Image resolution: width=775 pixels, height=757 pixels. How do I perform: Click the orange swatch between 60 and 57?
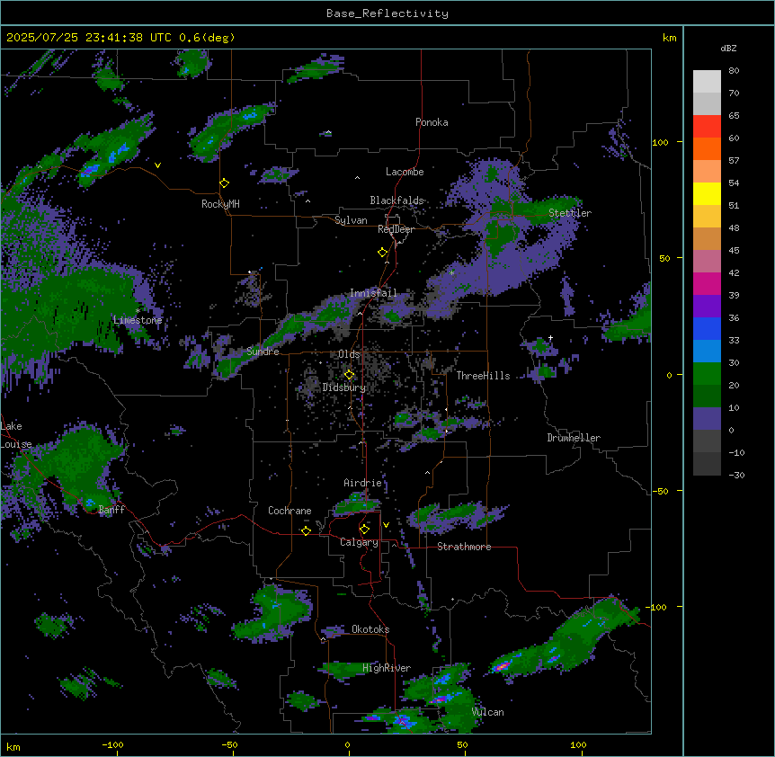click(x=707, y=148)
